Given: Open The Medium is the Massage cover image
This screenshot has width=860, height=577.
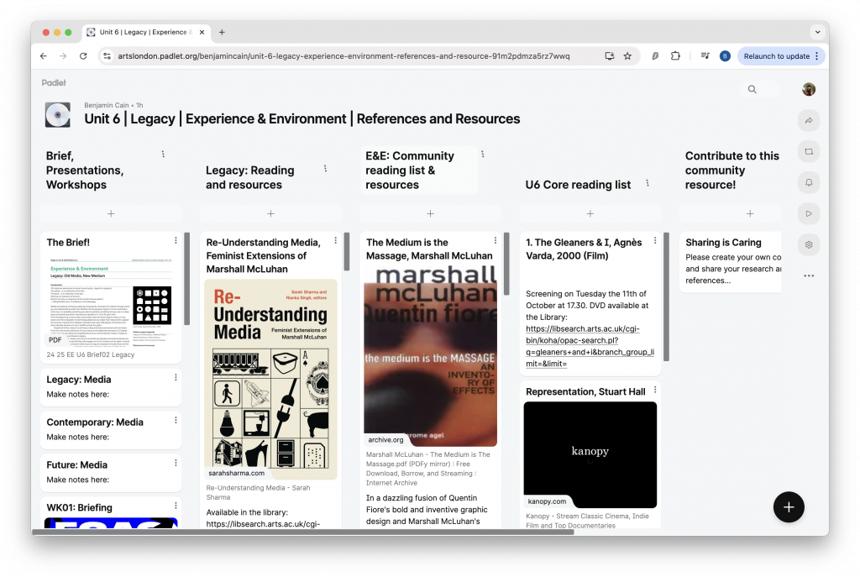Looking at the screenshot, I should pos(431,357).
